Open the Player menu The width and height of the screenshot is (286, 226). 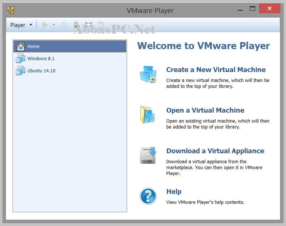pos(18,25)
